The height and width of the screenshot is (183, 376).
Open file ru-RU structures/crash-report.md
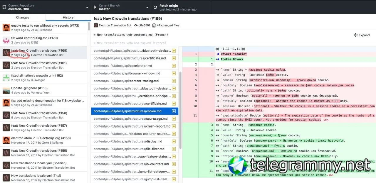tap(135, 126)
